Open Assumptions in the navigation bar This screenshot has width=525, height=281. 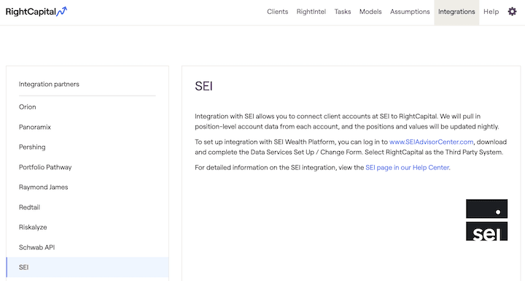pos(410,12)
